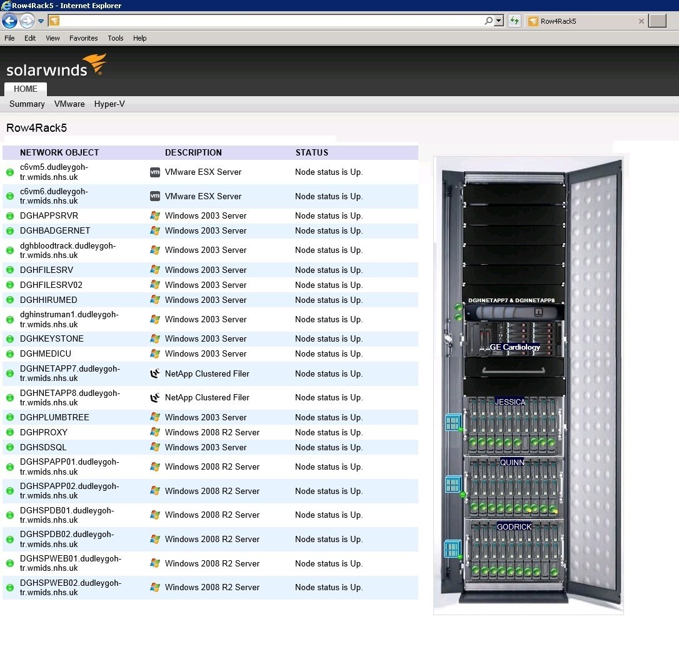Open the c6vm6.dudleygoh-tr.wmids.nhs.uk node
Image resolution: width=679 pixels, height=667 pixels.
[54, 196]
